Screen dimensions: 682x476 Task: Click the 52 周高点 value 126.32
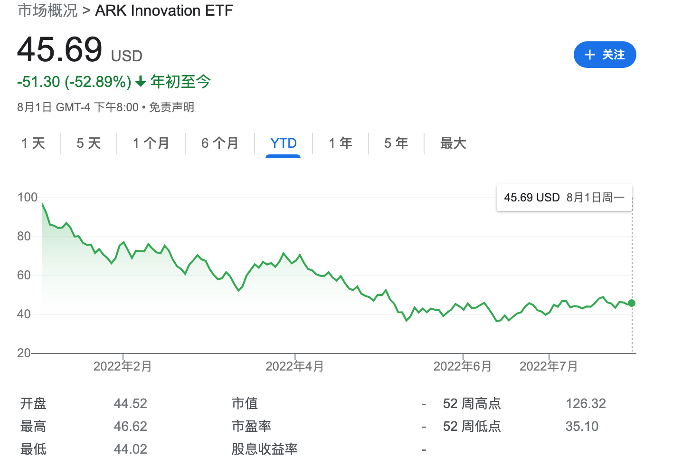coord(586,404)
